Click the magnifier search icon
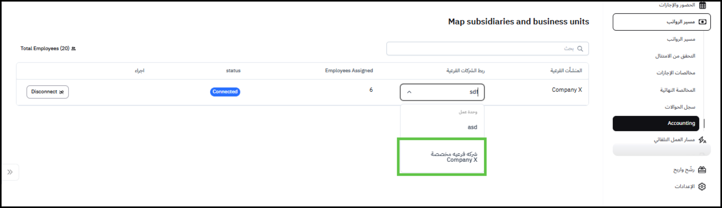This screenshot has height=208, width=722. pyautogui.click(x=580, y=49)
